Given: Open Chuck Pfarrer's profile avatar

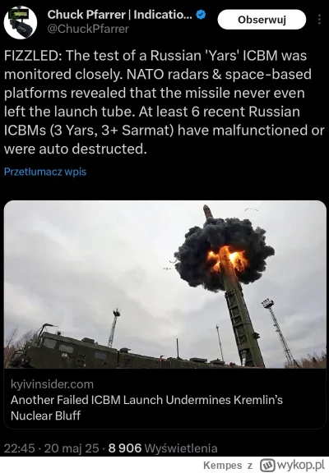Looking at the screenshot, I should (x=21, y=22).
